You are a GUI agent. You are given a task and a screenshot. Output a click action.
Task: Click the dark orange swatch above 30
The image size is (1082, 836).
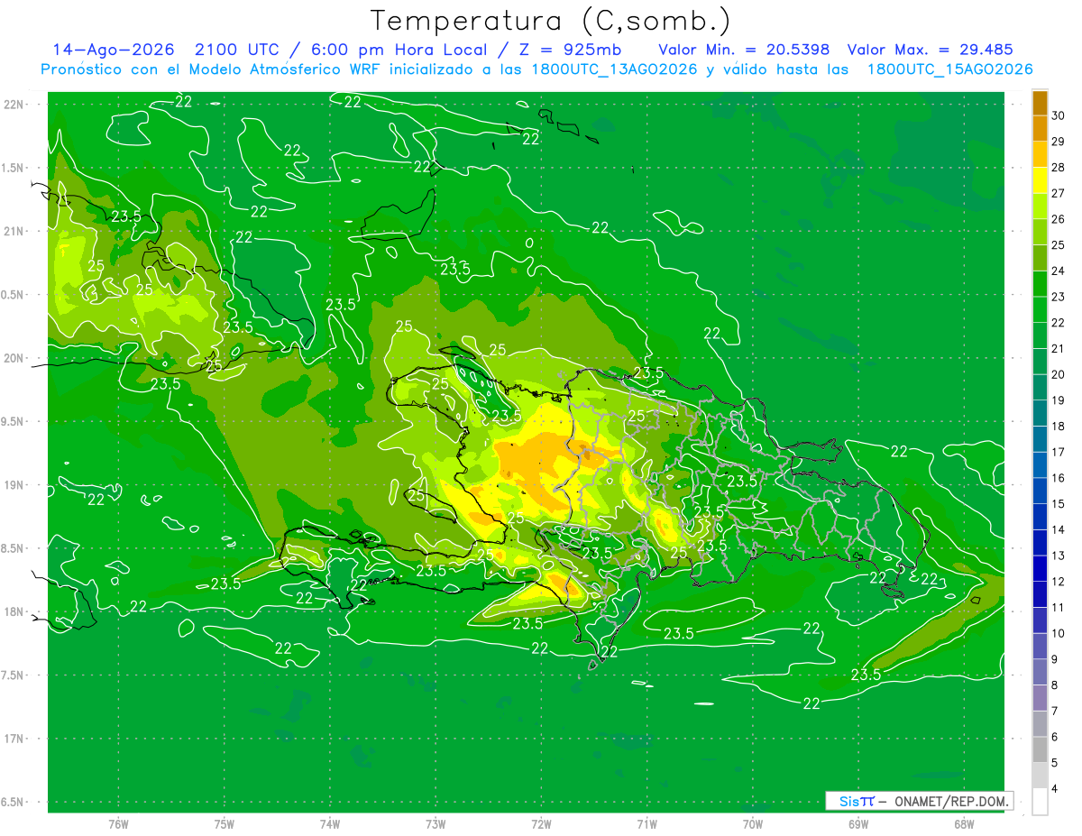1040,103
